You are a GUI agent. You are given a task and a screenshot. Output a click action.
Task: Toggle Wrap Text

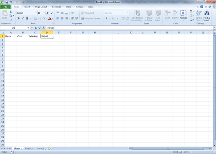pyautogui.click(x=88, y=13)
